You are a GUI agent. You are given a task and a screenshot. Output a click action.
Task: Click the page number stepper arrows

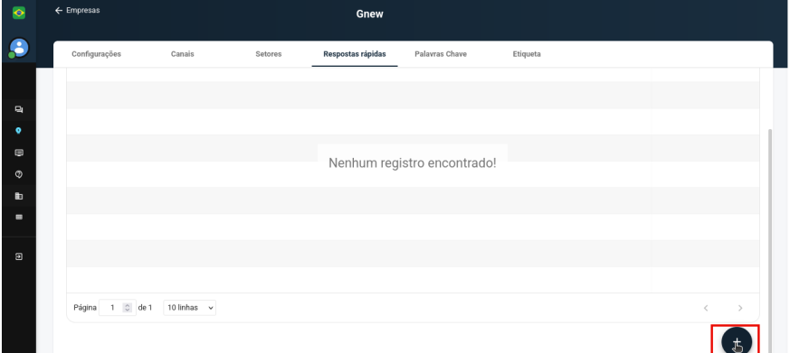128,308
